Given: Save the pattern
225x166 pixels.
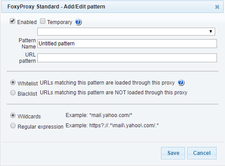Looking at the screenshot, I should pos(173,153).
